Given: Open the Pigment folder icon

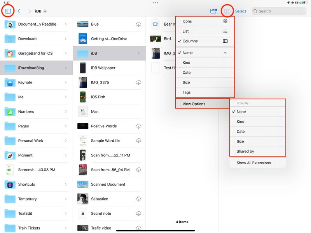Looking at the screenshot, I should pyautogui.click(x=10, y=155).
